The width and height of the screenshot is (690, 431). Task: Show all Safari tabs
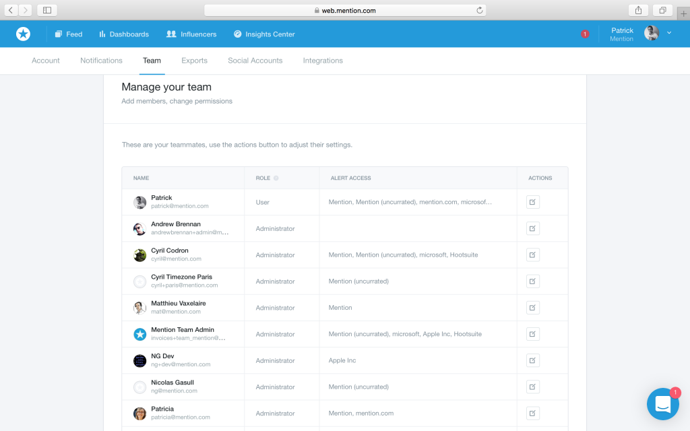pyautogui.click(x=662, y=10)
